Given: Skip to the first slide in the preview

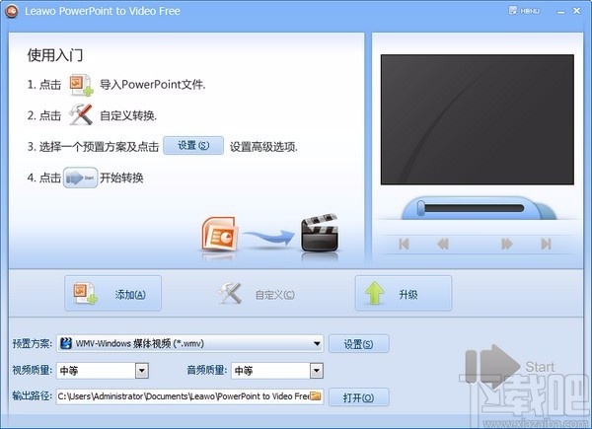Looking at the screenshot, I should point(404,244).
